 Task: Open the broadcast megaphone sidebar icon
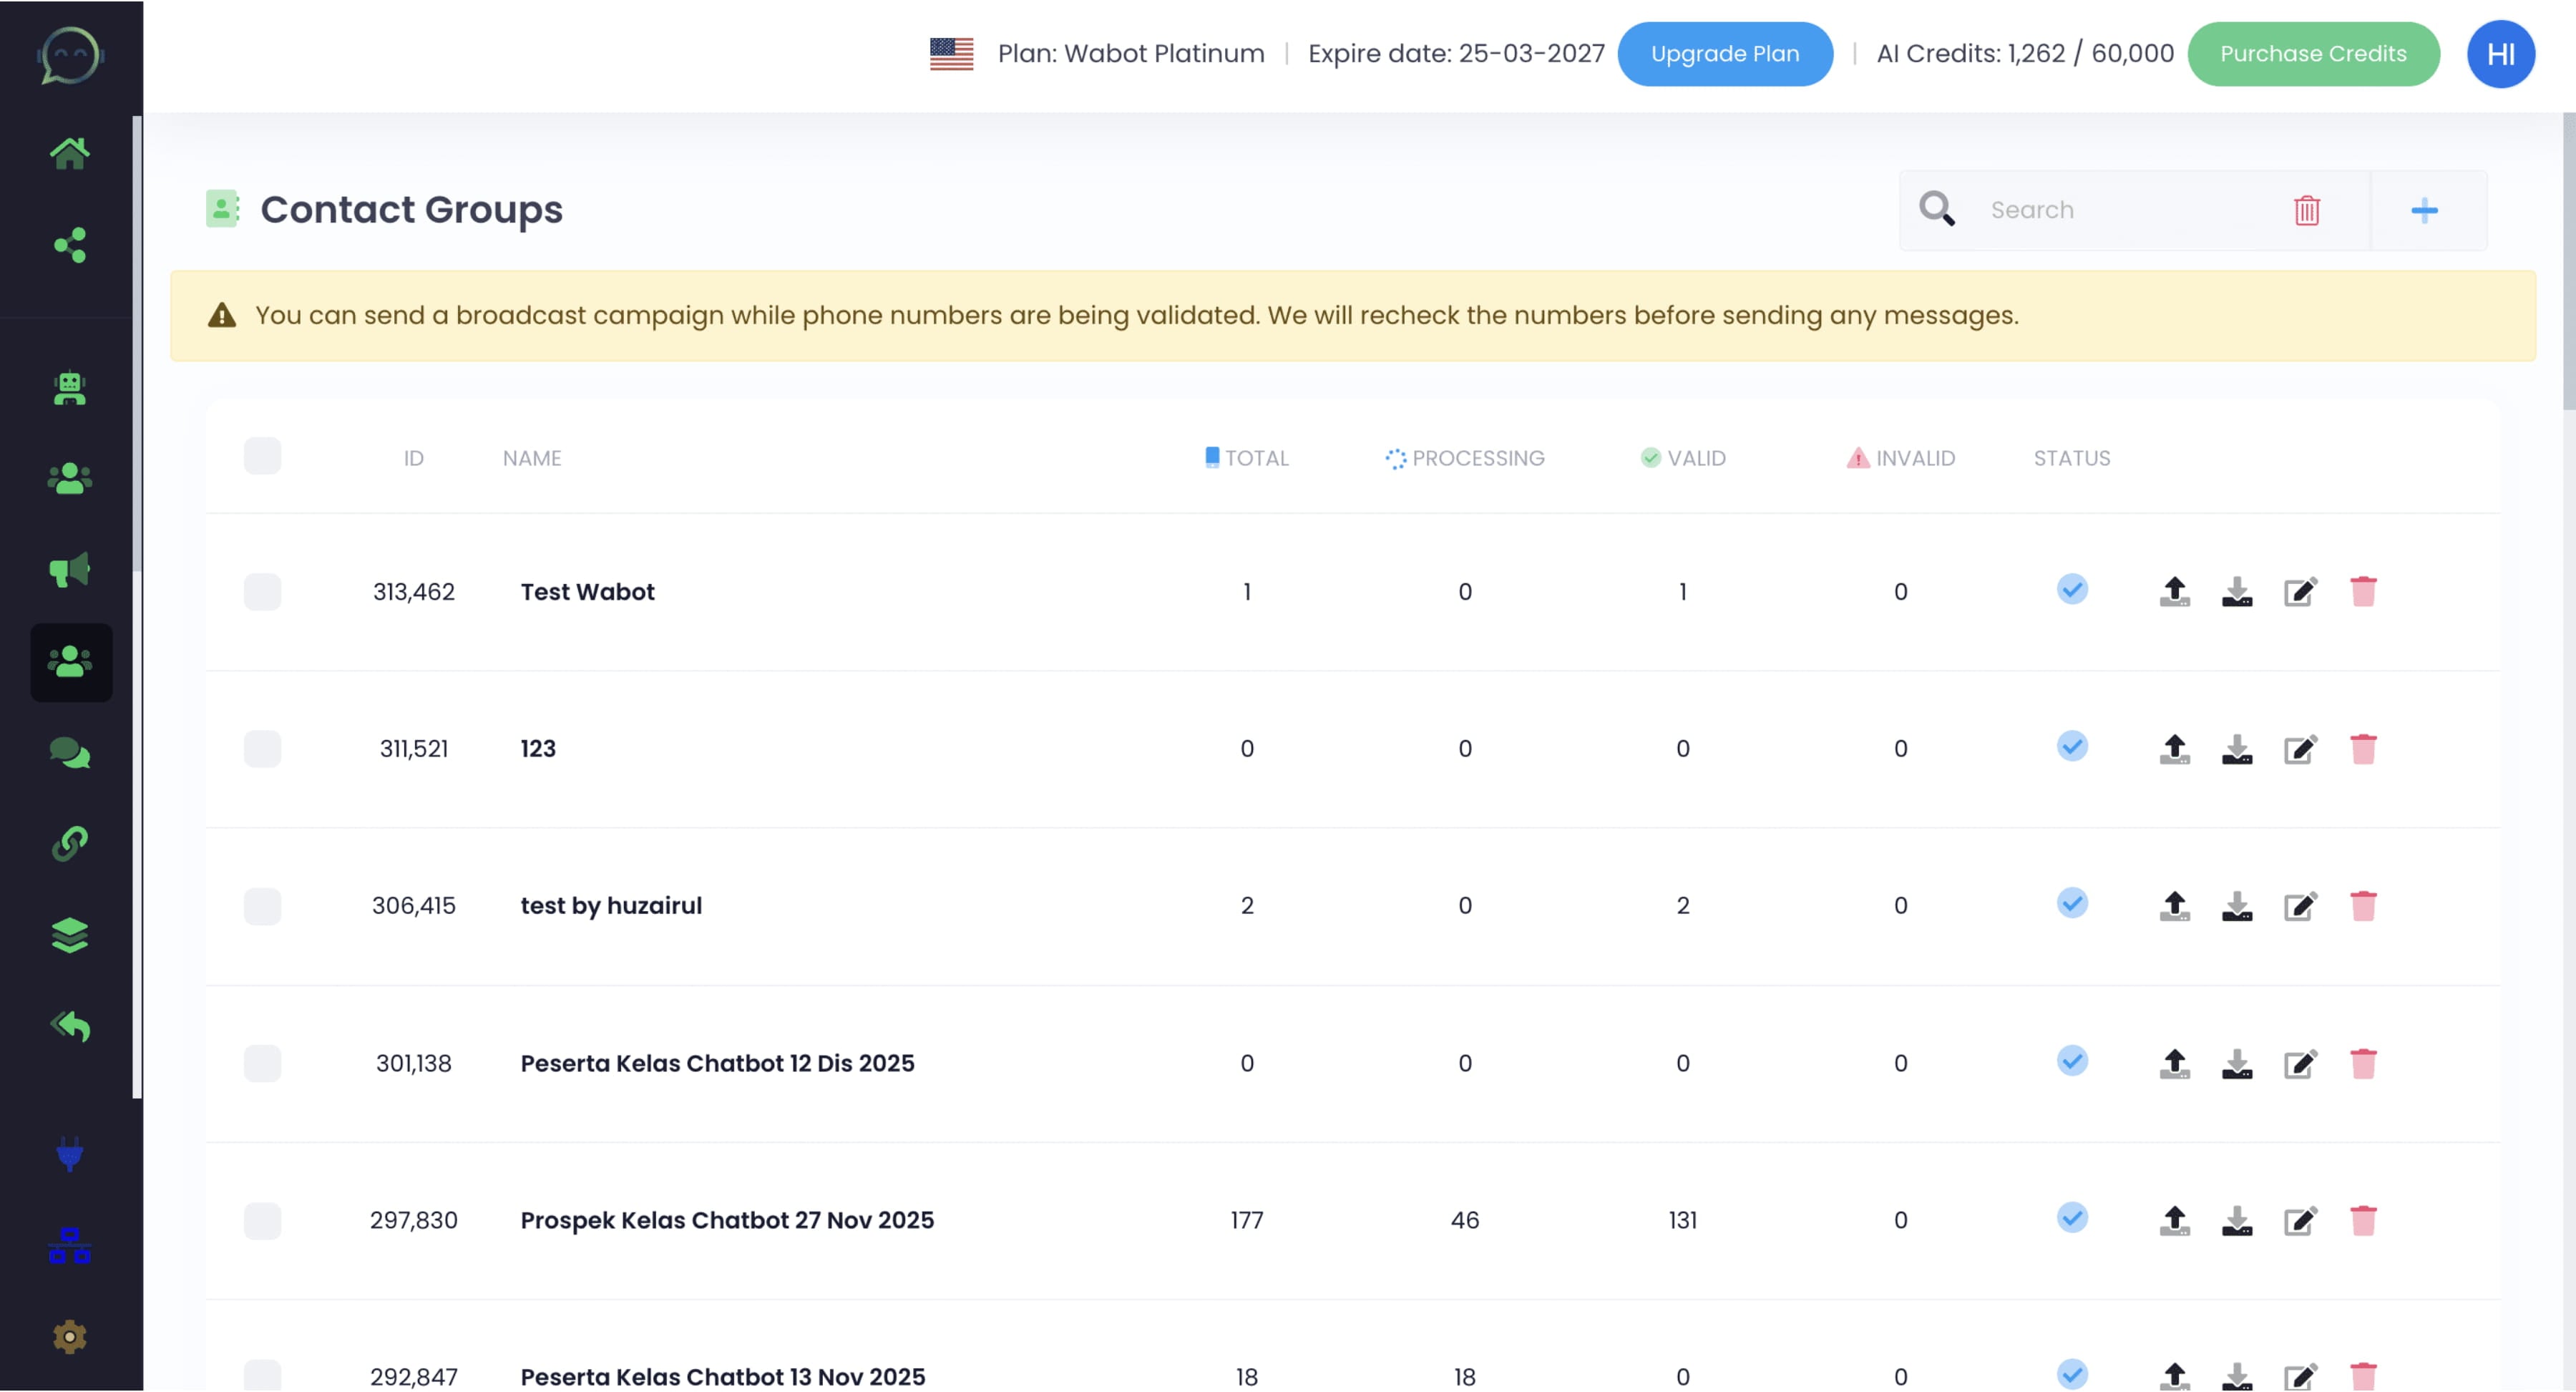[x=69, y=570]
